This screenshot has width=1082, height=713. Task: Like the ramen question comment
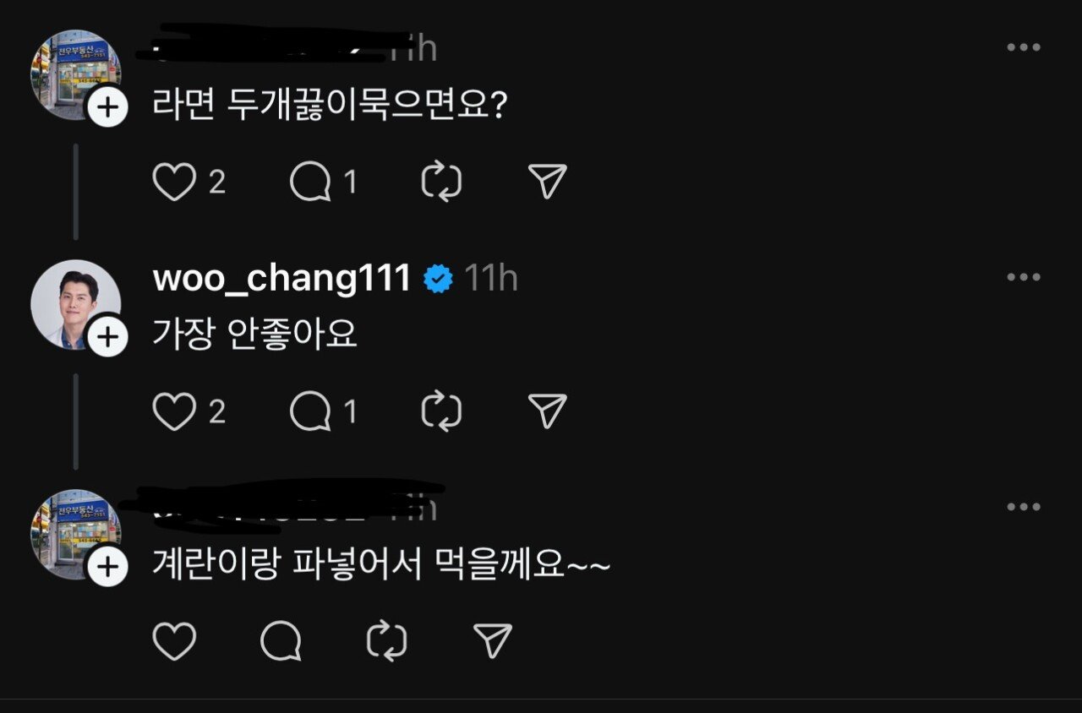tap(174, 182)
